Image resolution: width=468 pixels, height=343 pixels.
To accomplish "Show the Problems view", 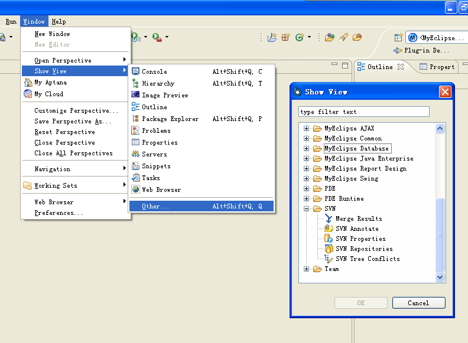I will click(201, 130).
